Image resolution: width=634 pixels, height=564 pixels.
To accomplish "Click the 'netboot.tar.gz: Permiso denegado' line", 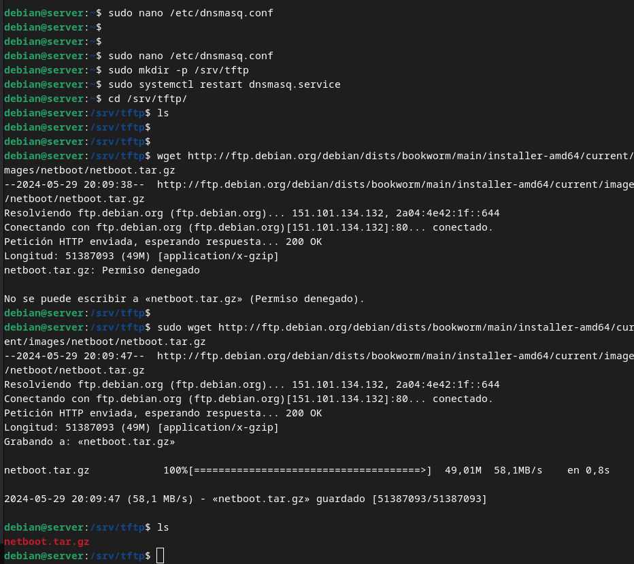I will tap(102, 270).
